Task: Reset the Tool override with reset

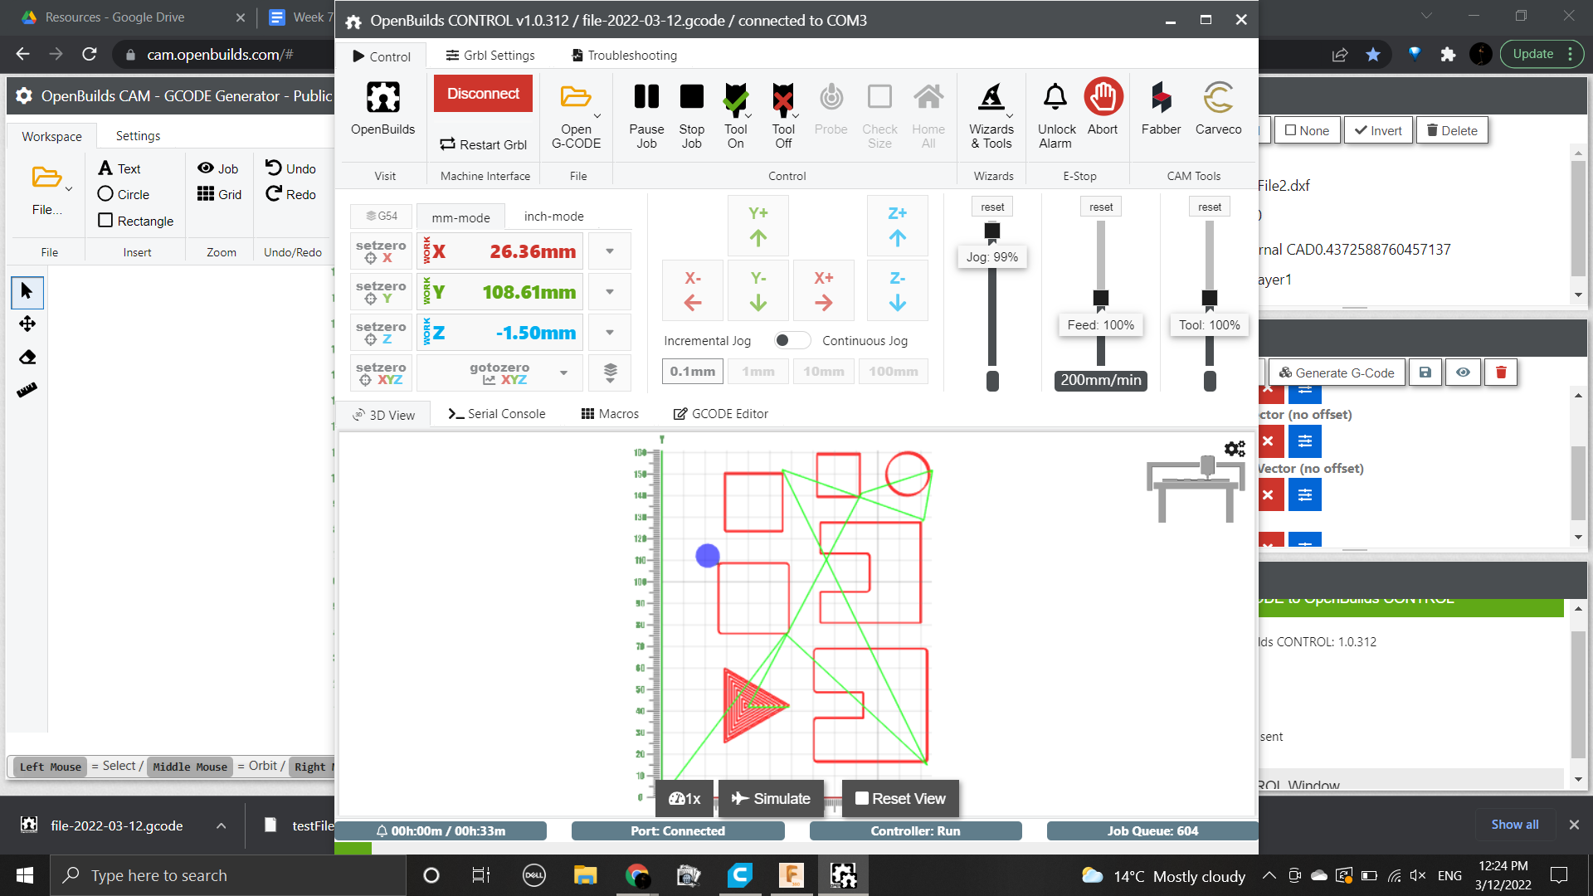Action: pyautogui.click(x=1210, y=207)
